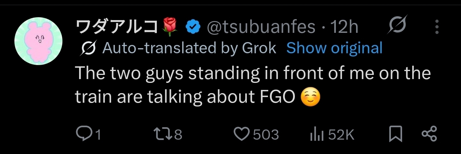This screenshot has width=461, height=154.
Task: Show original untranslated tweet text
Action: [334, 48]
